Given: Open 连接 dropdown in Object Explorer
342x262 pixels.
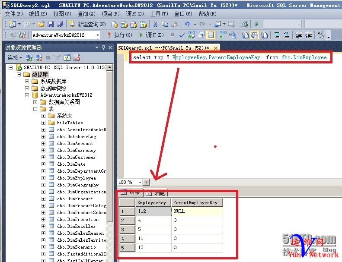Looking at the screenshot, I should tap(15, 57).
